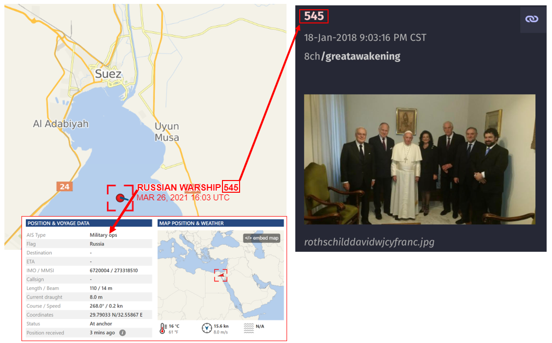Image resolution: width=552 pixels, height=343 pixels.
Task: Click the rothschilddavidwjcyfranc.jpg filename
Action: tap(369, 242)
